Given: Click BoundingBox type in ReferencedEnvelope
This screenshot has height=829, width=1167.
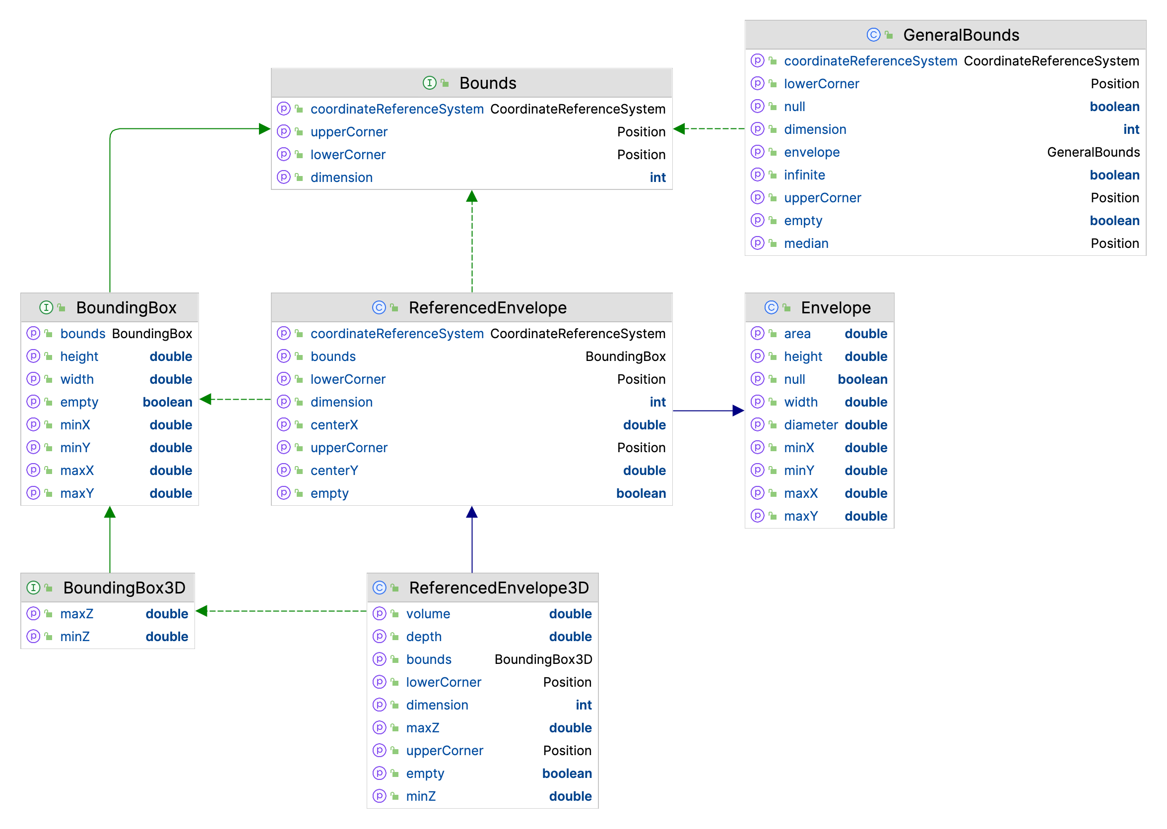Looking at the screenshot, I should point(625,356).
